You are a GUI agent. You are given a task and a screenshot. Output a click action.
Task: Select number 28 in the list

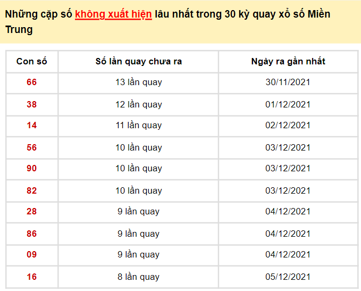click(x=32, y=212)
